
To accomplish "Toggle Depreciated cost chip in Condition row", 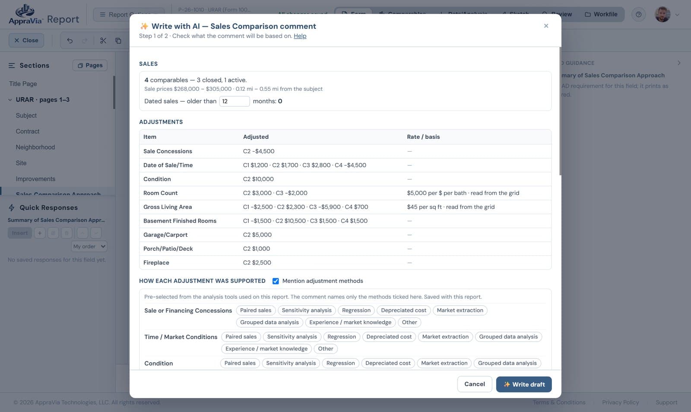I will pyautogui.click(x=388, y=363).
